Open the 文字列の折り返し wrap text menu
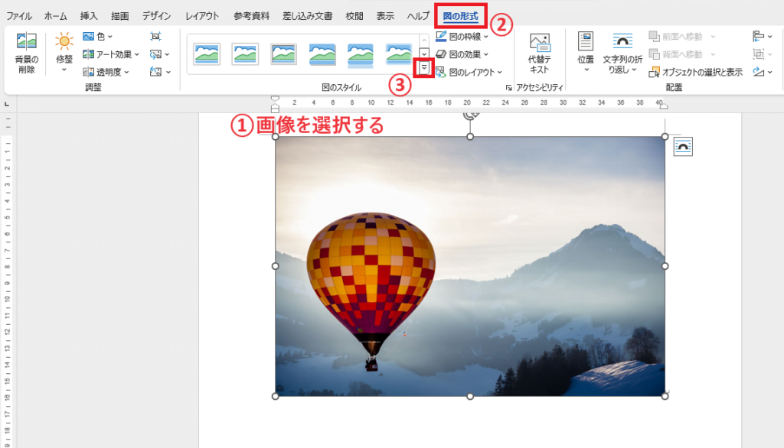The width and height of the screenshot is (784, 448). (x=622, y=54)
